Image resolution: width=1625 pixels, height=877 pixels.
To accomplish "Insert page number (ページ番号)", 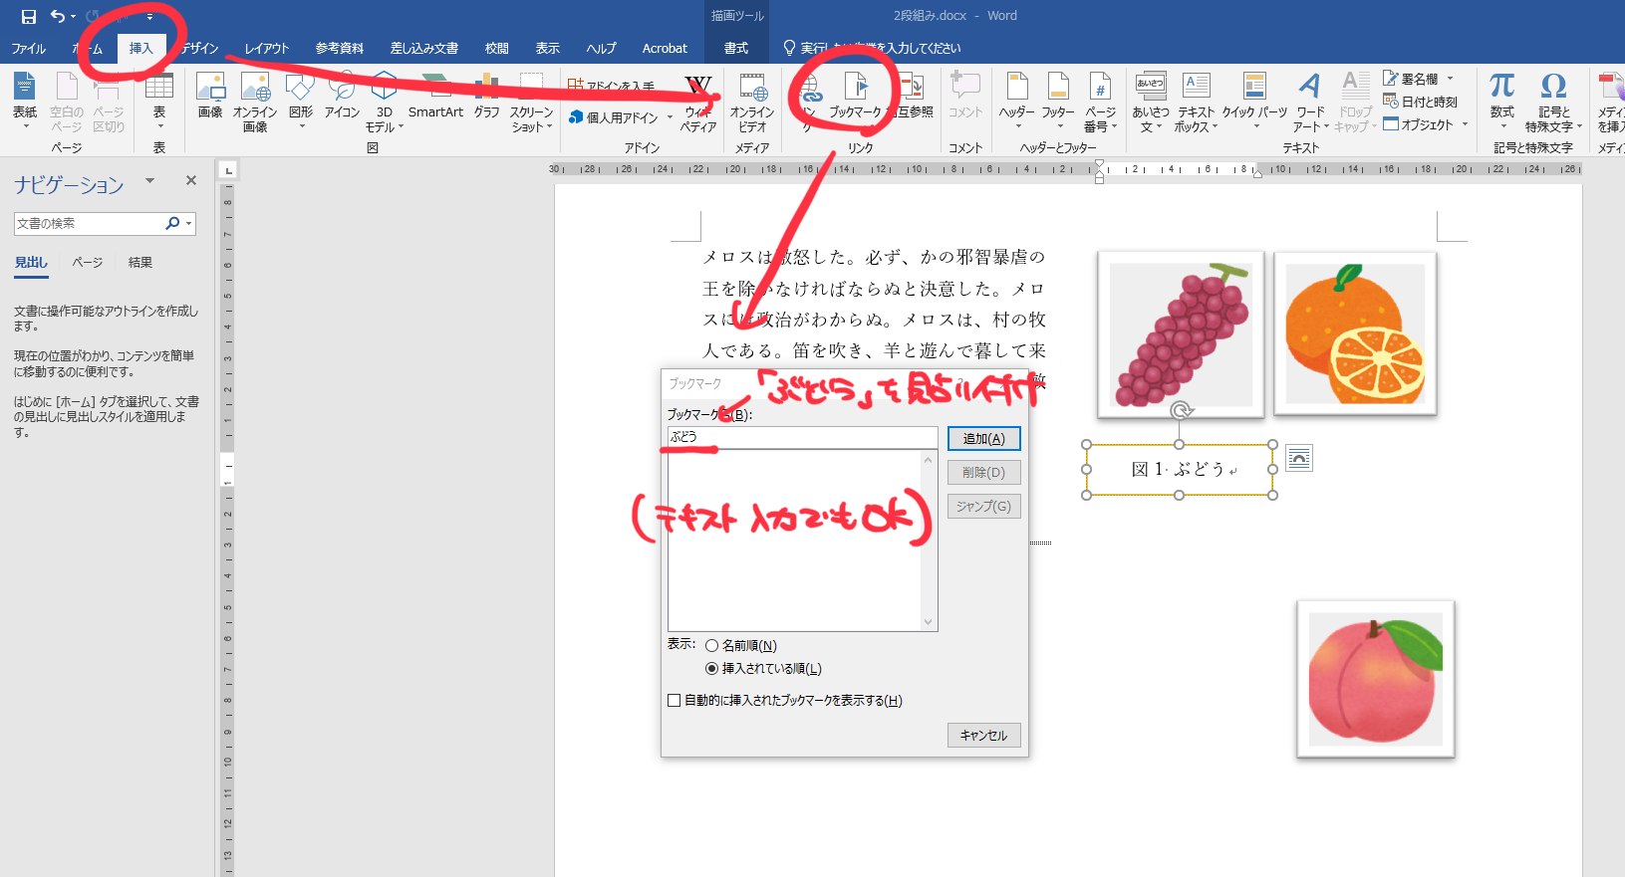I will click(x=1100, y=102).
